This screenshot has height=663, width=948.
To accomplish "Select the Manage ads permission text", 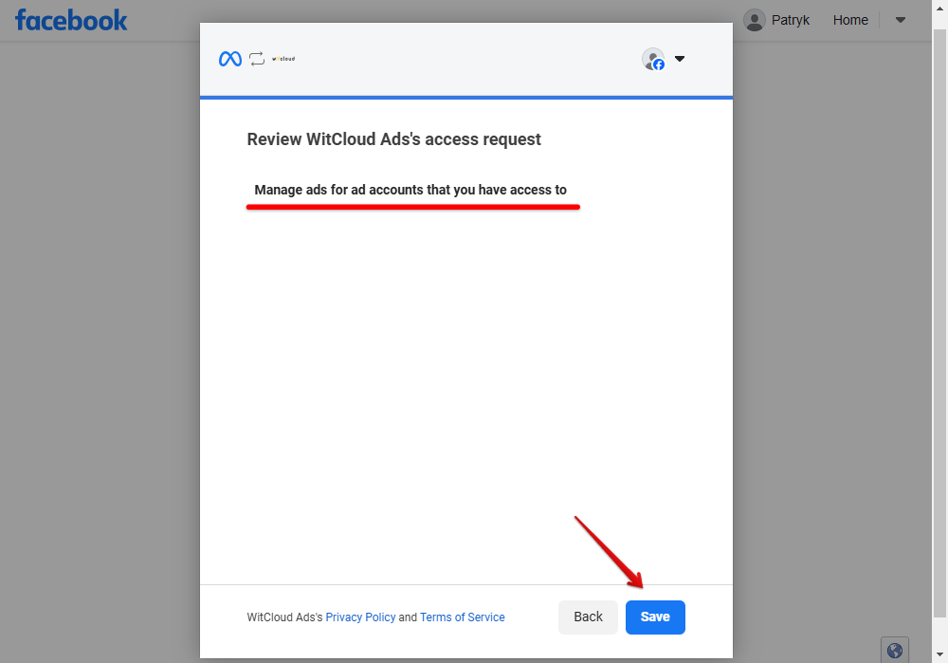I will tap(410, 190).
